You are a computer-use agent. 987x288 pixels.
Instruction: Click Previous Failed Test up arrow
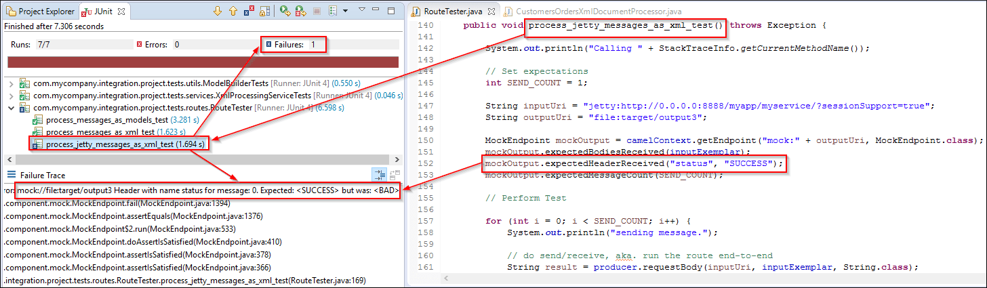point(233,12)
